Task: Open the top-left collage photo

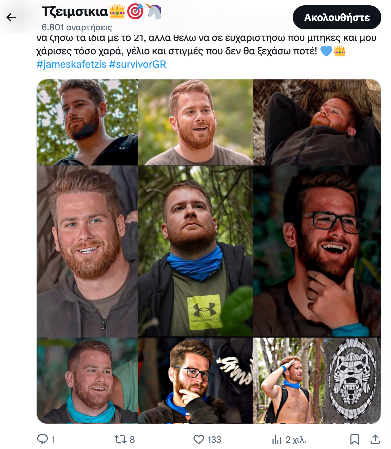Action: click(87, 122)
